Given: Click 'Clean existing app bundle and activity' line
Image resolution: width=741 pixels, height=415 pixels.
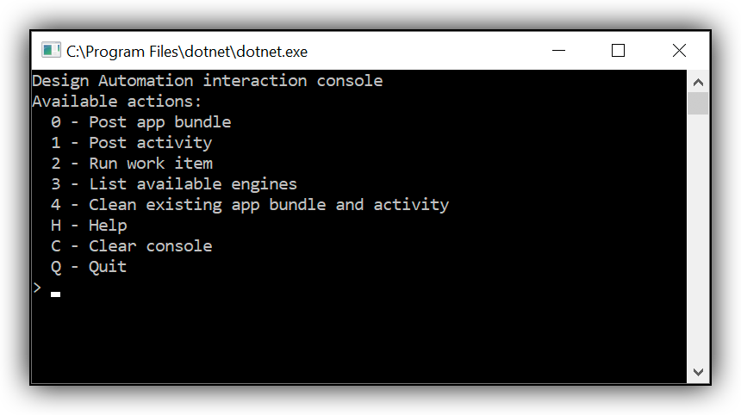Looking at the screenshot, I should (x=250, y=205).
